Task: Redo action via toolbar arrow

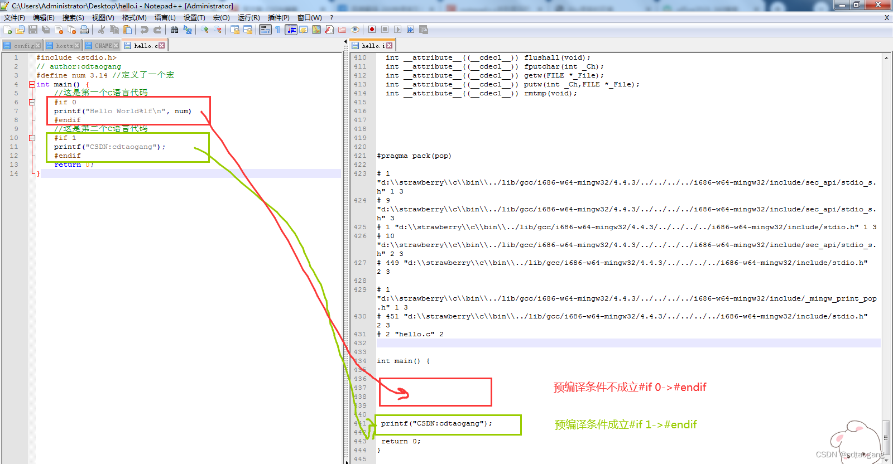Action: coord(157,30)
